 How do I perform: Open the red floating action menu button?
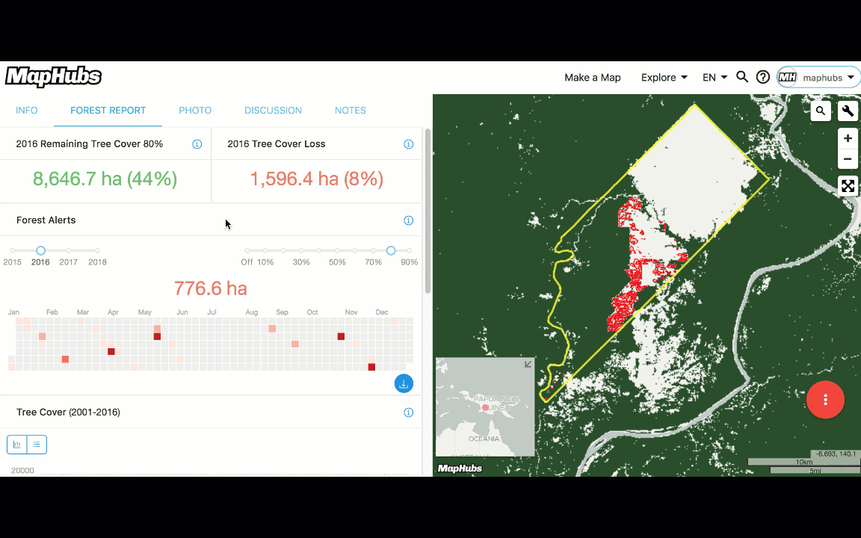pyautogui.click(x=825, y=400)
